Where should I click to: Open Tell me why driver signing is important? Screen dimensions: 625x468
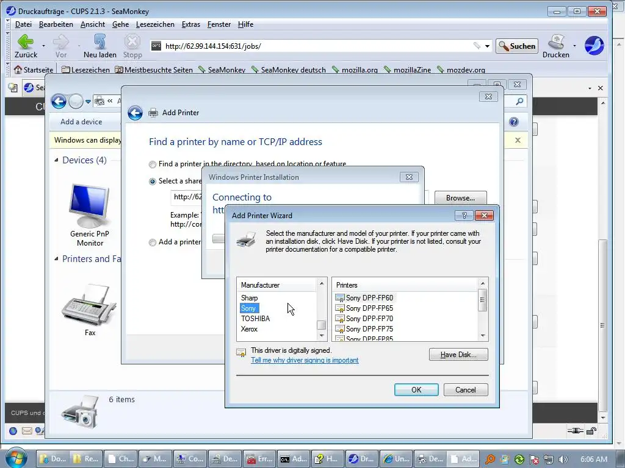[x=305, y=360]
